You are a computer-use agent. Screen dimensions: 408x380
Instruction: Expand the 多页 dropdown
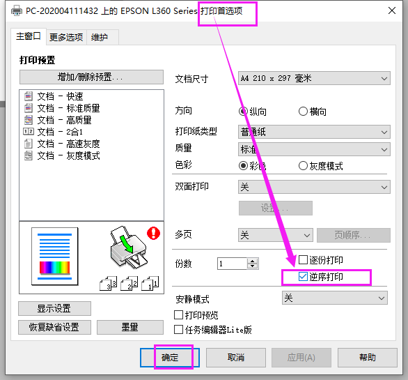point(276,235)
